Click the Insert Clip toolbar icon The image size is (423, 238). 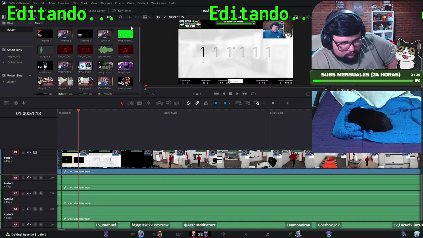pyautogui.click(x=159, y=103)
